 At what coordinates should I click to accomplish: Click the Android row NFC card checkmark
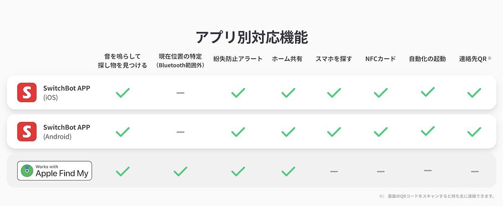(x=381, y=132)
